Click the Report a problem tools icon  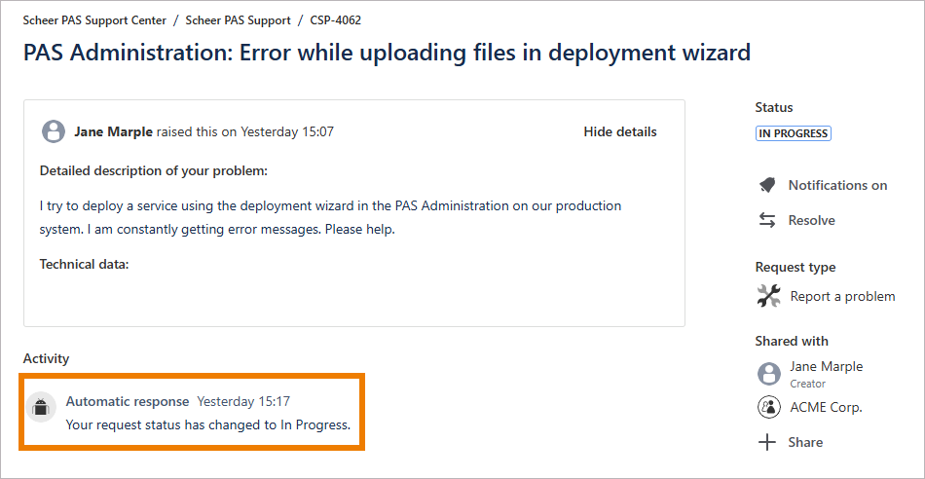[x=768, y=296]
